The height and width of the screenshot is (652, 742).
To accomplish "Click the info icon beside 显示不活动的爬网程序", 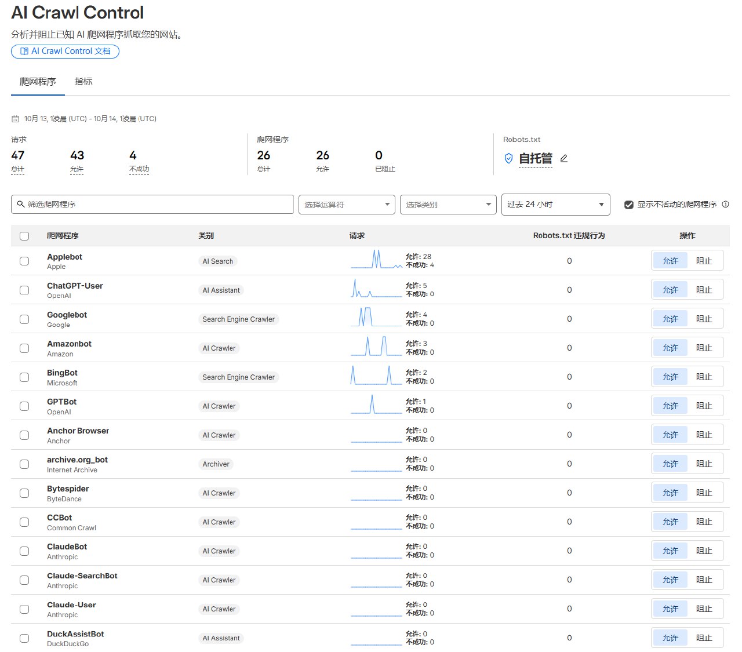I will pyautogui.click(x=725, y=204).
